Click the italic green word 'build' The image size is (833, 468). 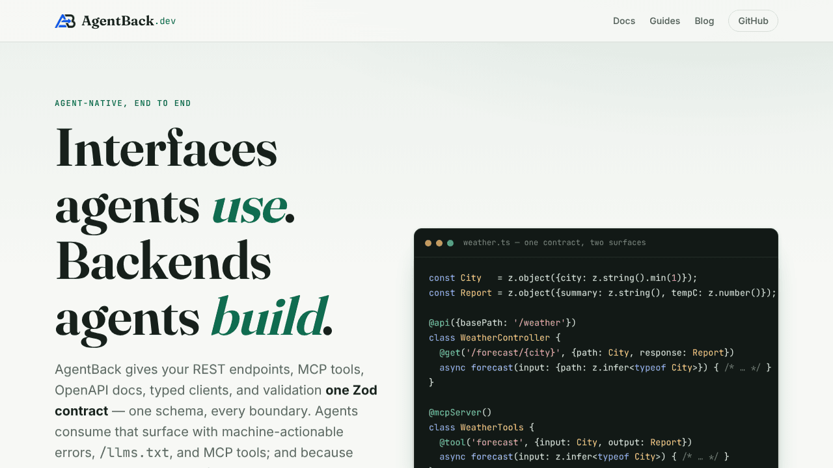pos(267,317)
